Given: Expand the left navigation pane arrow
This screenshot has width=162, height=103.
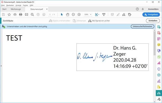Looking at the screenshot, I should click(1, 66).
